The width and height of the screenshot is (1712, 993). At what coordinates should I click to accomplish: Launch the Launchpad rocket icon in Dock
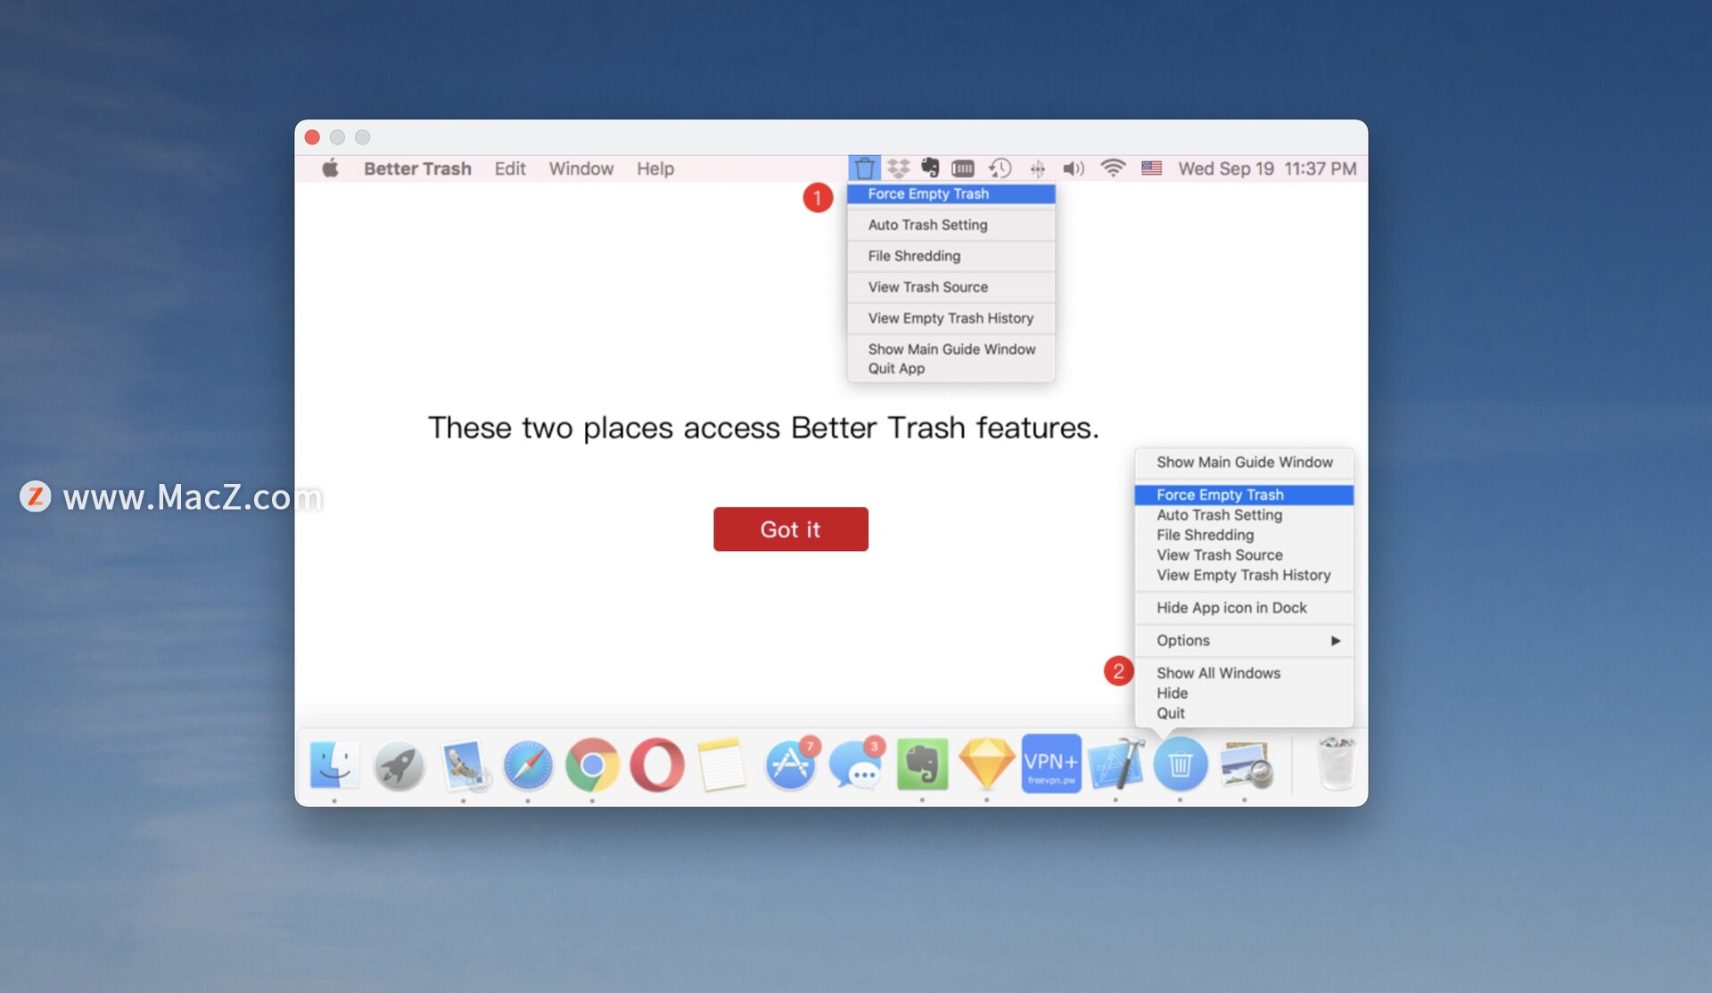(x=399, y=765)
